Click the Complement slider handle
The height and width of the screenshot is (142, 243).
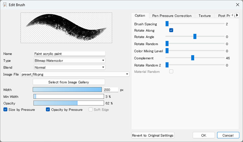193,58
